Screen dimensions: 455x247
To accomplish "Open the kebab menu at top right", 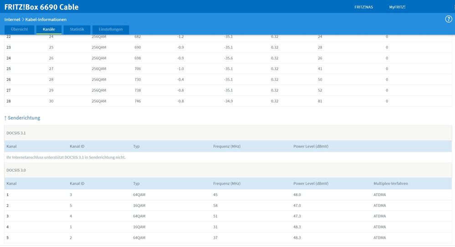I will tap(454, 7).
